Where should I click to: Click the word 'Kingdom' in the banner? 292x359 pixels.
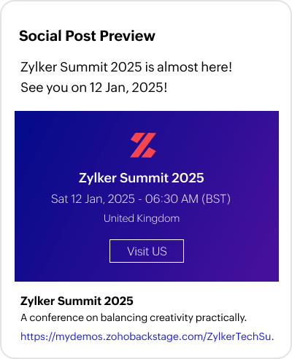coord(158,218)
